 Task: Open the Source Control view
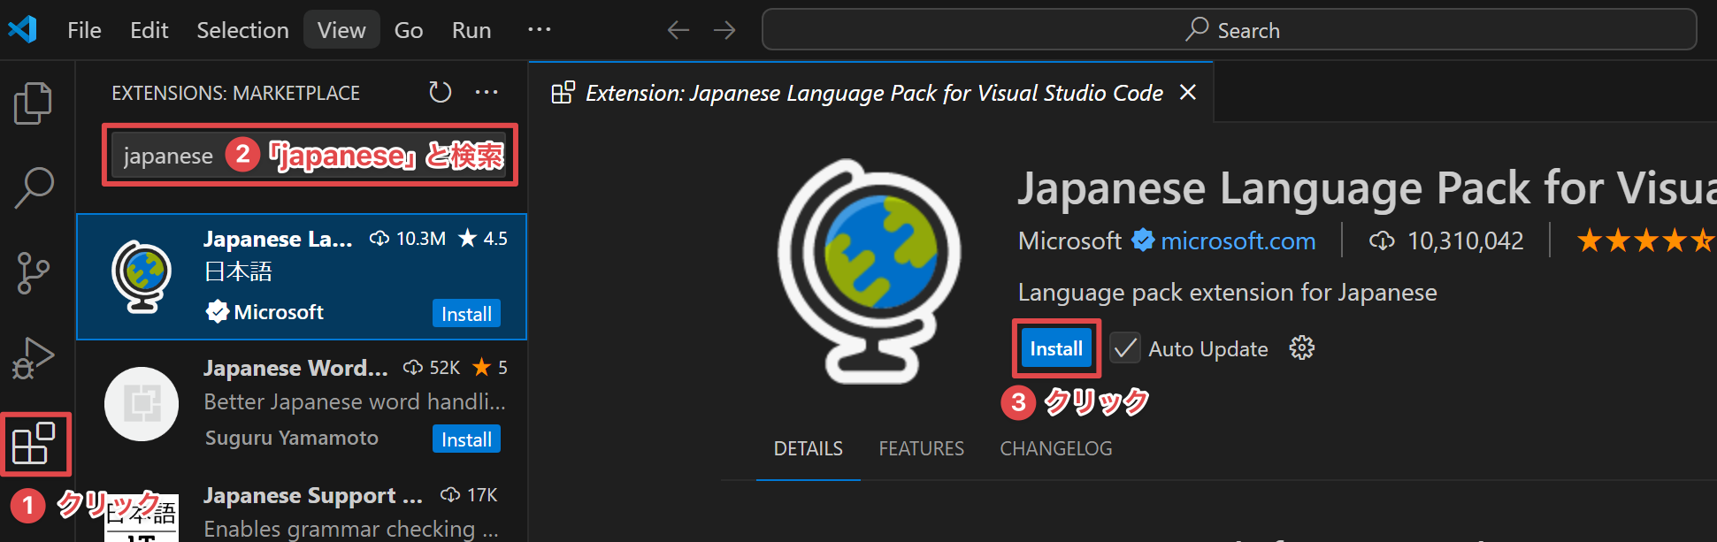point(34,272)
